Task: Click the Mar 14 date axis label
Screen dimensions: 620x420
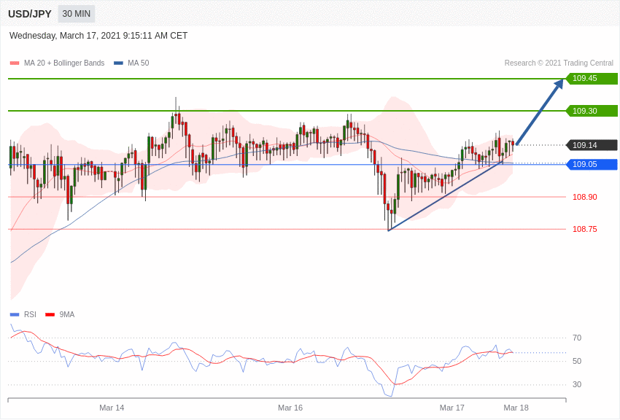Action: click(x=112, y=408)
